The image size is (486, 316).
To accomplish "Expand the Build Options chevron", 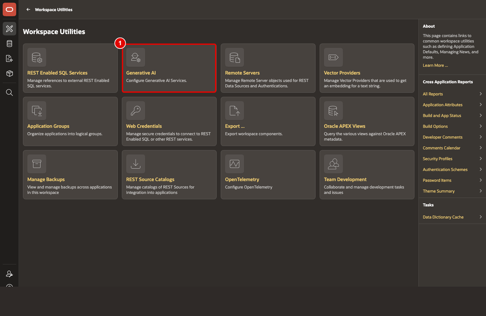I will point(481,126).
